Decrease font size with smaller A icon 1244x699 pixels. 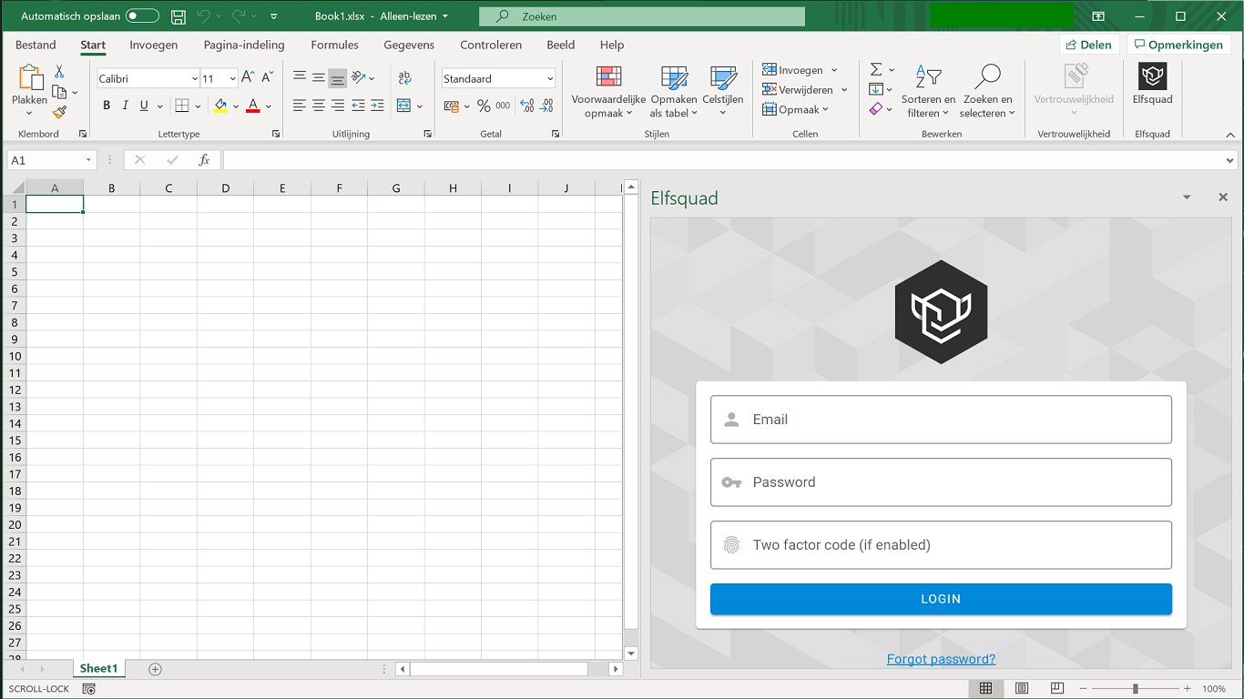[x=267, y=78]
